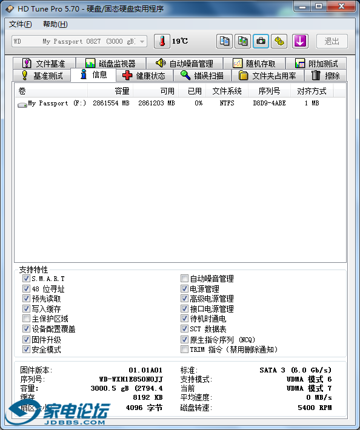Toggle the S.M.A.R.T checkbox
The image size is (360, 430).
[x=26, y=279]
